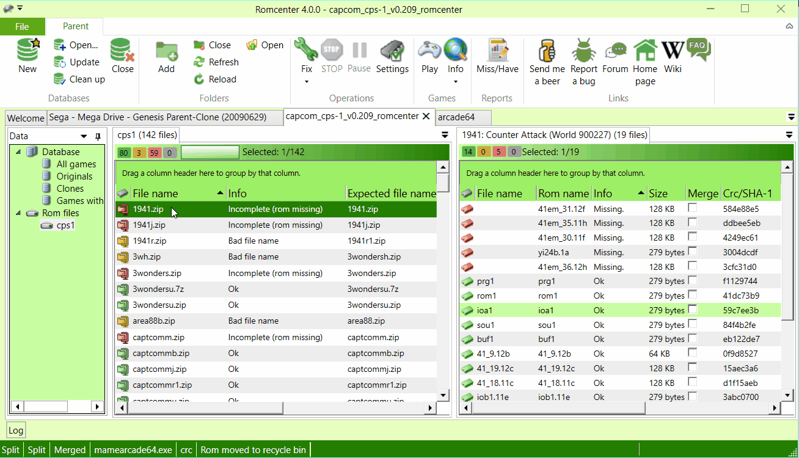The image size is (799, 458).
Task: Select the cps1 (142 files) tab
Action: point(147,135)
